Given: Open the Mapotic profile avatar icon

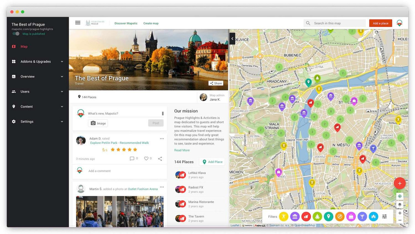Looking at the screenshot, I should (x=399, y=23).
